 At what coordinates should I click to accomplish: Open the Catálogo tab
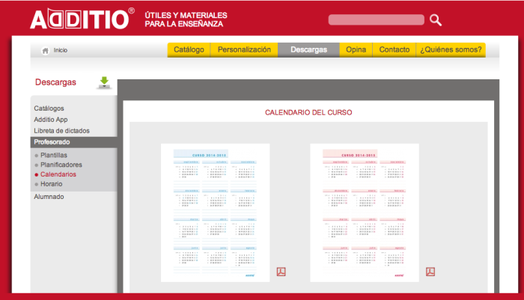point(189,50)
